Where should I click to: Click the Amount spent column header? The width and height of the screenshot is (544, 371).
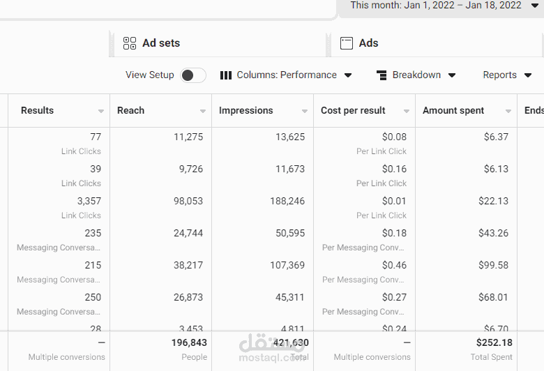click(453, 110)
